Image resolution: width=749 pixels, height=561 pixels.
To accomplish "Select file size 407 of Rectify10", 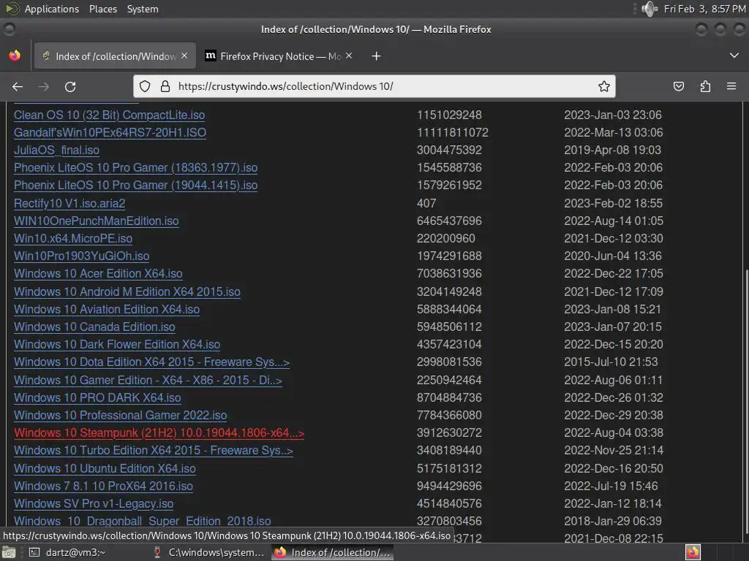I will tap(426, 203).
